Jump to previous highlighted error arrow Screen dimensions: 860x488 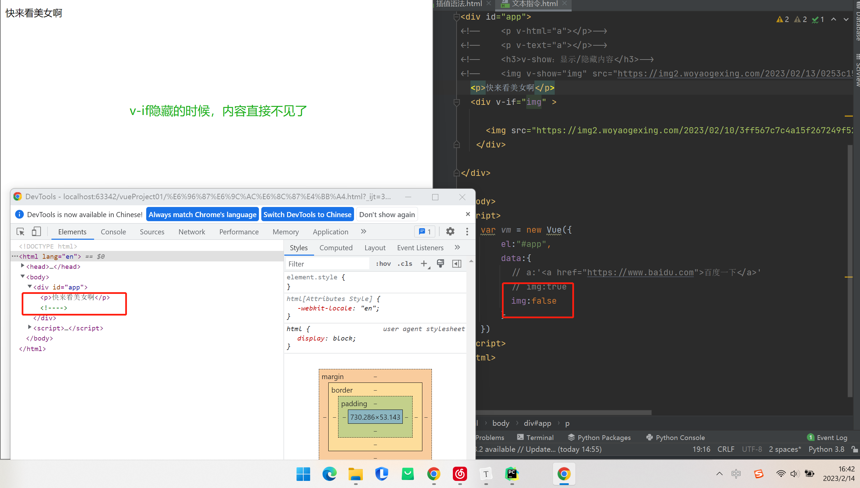coord(834,19)
